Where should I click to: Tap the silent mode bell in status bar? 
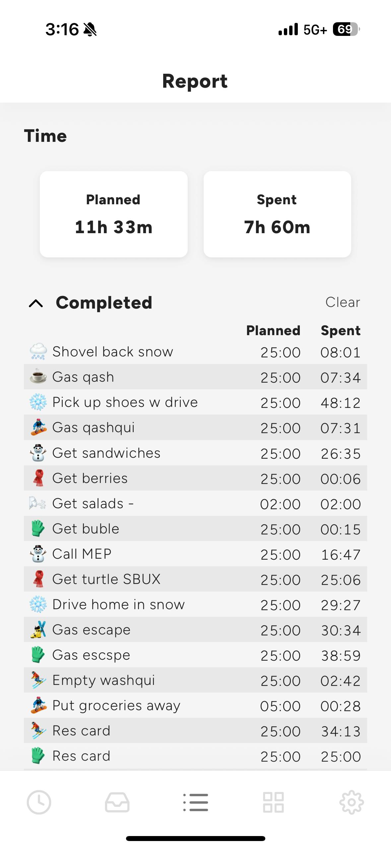pyautogui.click(x=90, y=30)
